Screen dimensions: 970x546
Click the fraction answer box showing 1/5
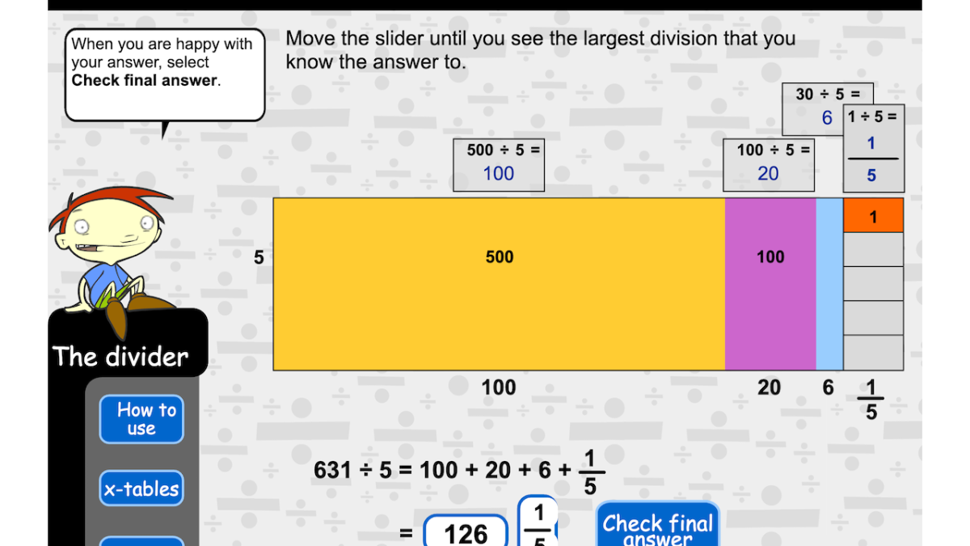tap(538, 526)
